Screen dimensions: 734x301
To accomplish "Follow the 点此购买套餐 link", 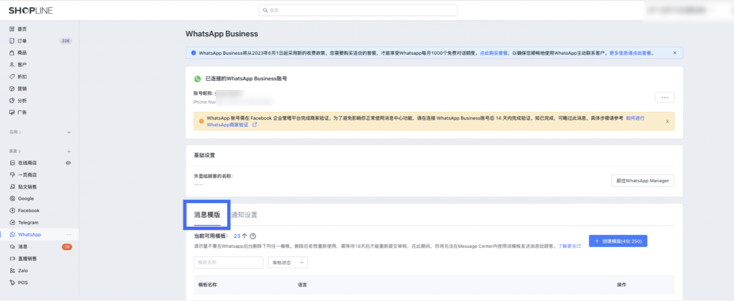I will pyautogui.click(x=494, y=52).
